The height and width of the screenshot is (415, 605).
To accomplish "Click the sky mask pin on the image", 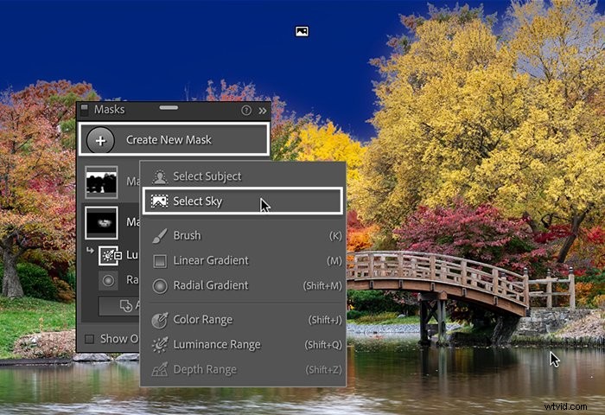I will tap(302, 31).
